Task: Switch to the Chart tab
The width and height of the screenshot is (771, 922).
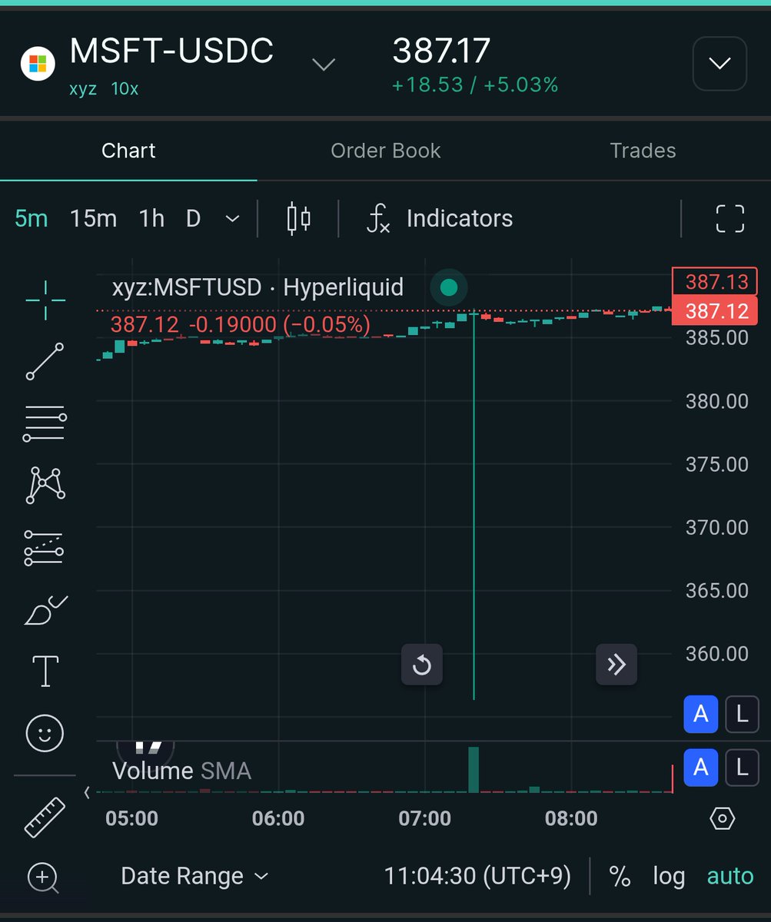Action: tap(128, 151)
